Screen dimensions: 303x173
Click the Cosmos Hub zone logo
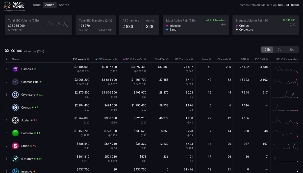point(15,82)
